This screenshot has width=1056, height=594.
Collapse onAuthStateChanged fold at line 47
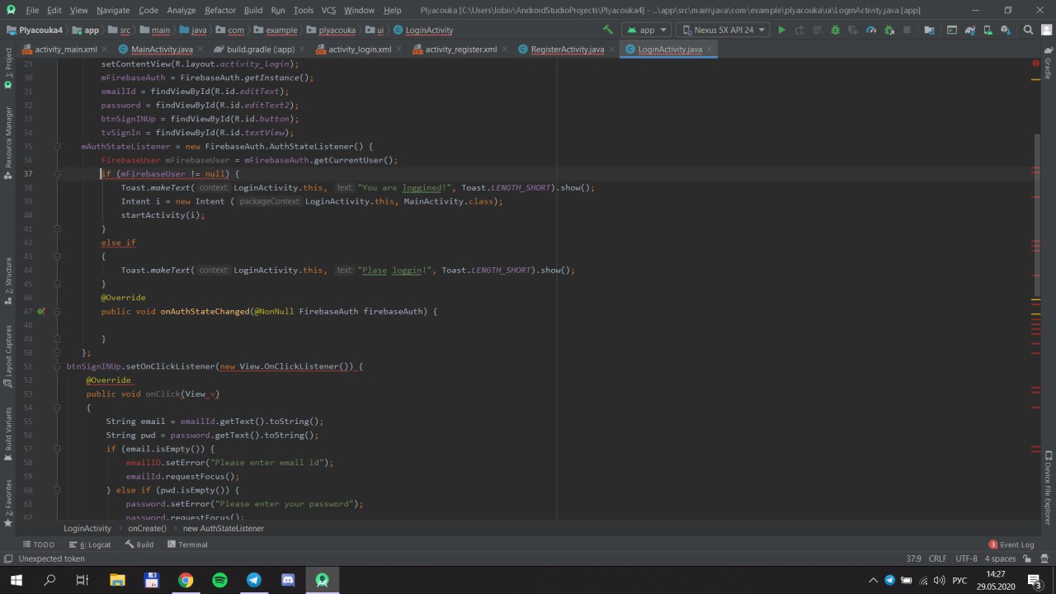point(58,312)
